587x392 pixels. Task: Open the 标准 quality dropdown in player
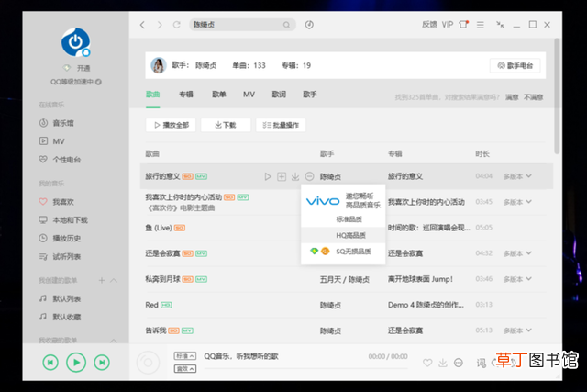(x=185, y=356)
